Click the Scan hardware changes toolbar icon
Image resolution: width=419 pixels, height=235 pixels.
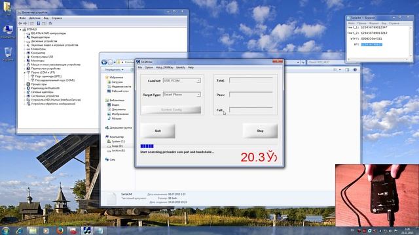tap(50, 23)
